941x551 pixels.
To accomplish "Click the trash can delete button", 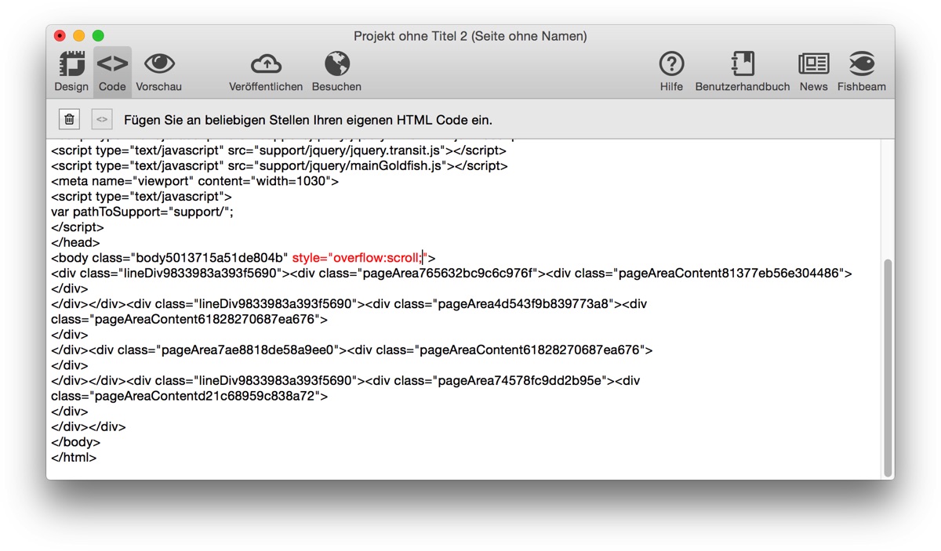I will (x=70, y=119).
